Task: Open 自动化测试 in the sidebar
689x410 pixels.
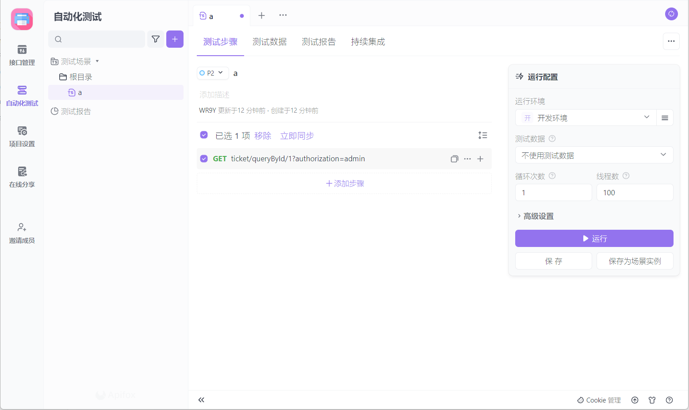Action: [22, 96]
